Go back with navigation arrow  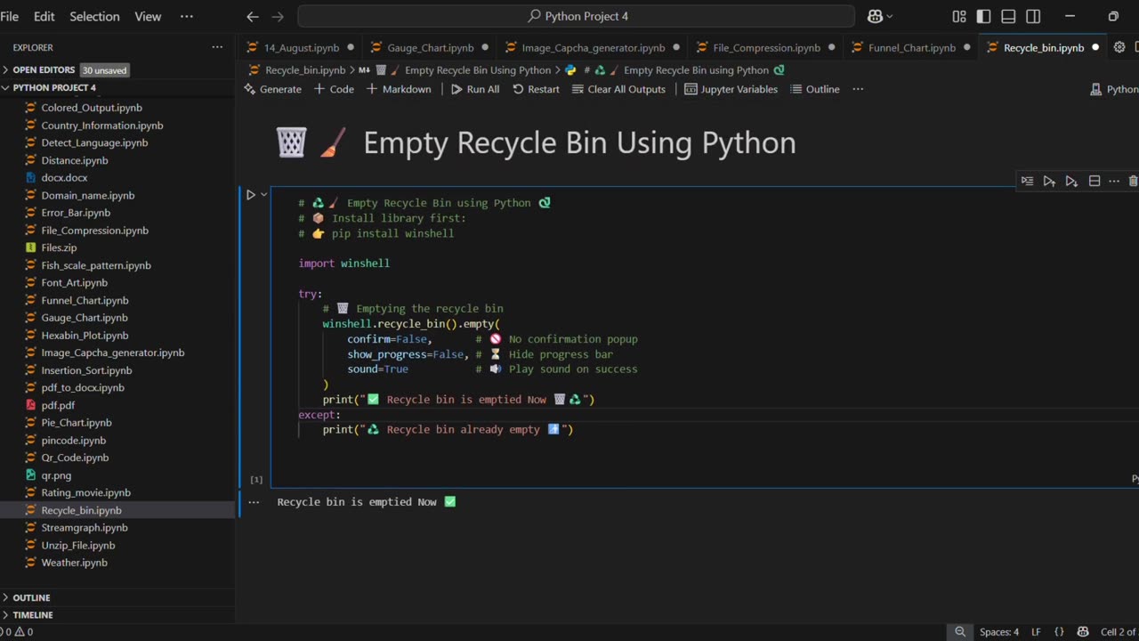coord(253,16)
